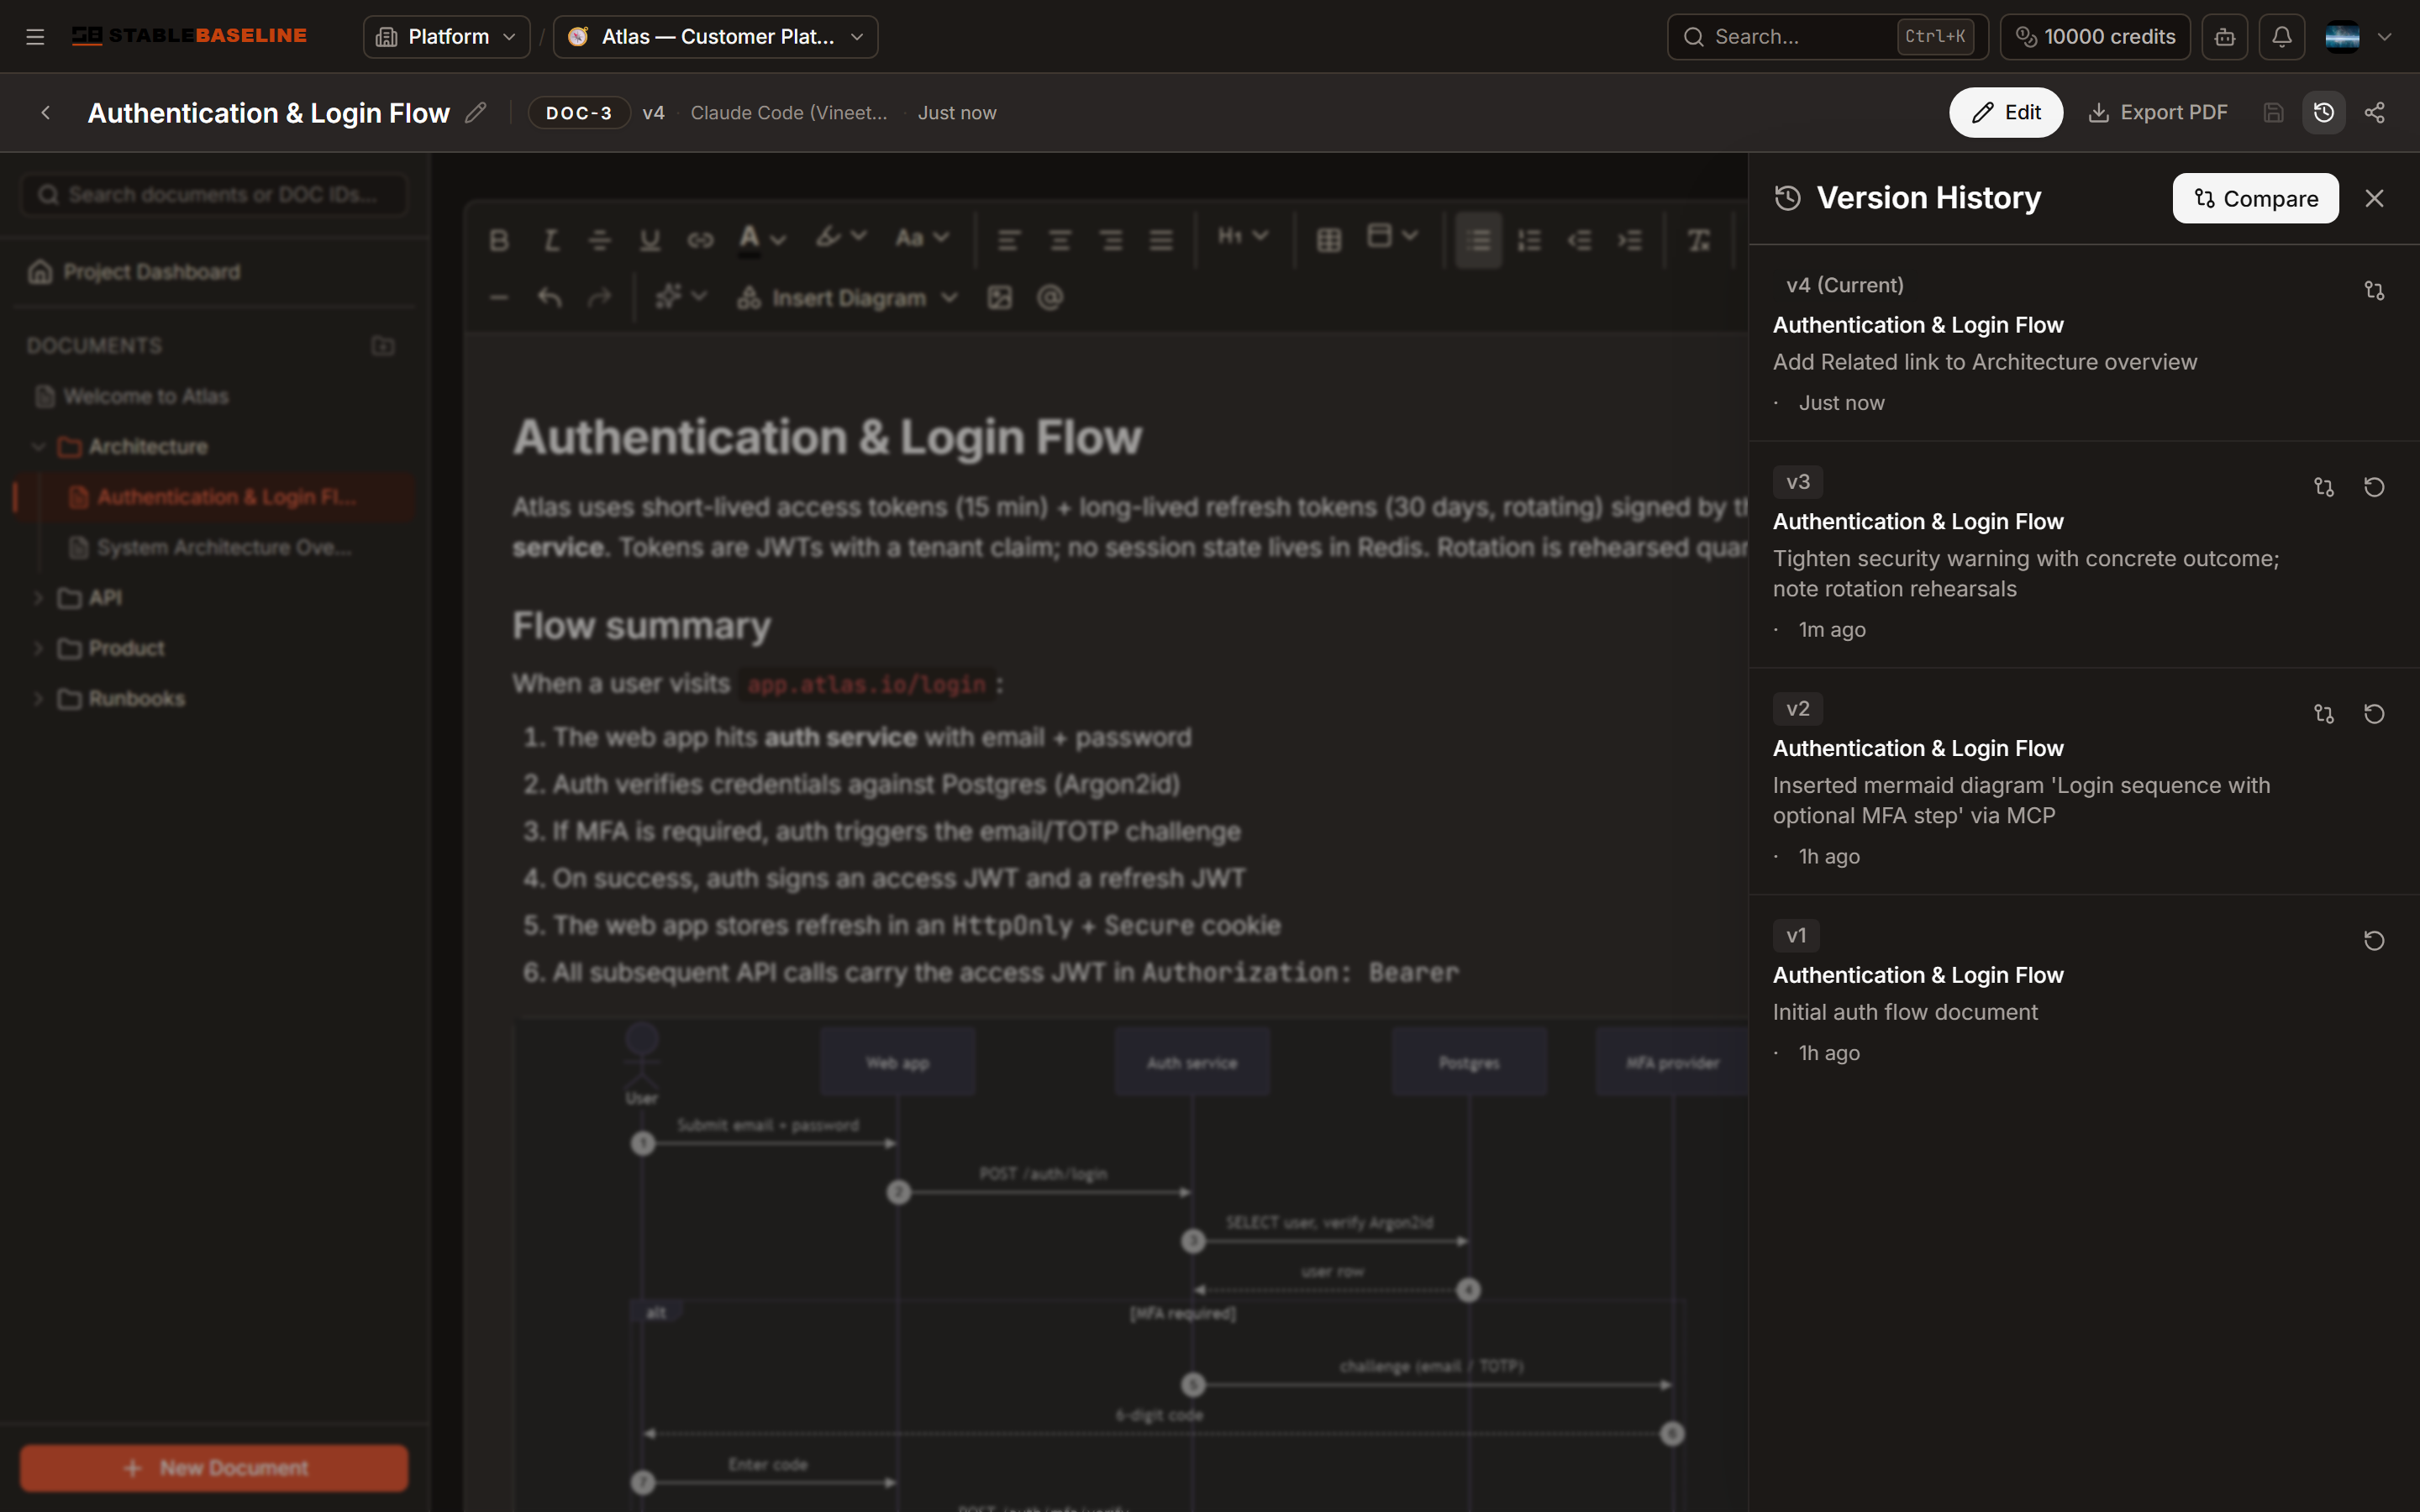Viewport: 2420px width, 1512px height.
Task: Click the 10000 credits button
Action: pos(2095,37)
